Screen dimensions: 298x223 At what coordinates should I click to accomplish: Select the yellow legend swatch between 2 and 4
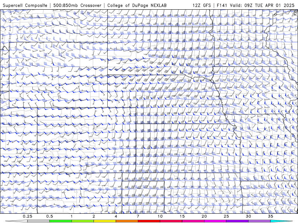tap(105, 221)
